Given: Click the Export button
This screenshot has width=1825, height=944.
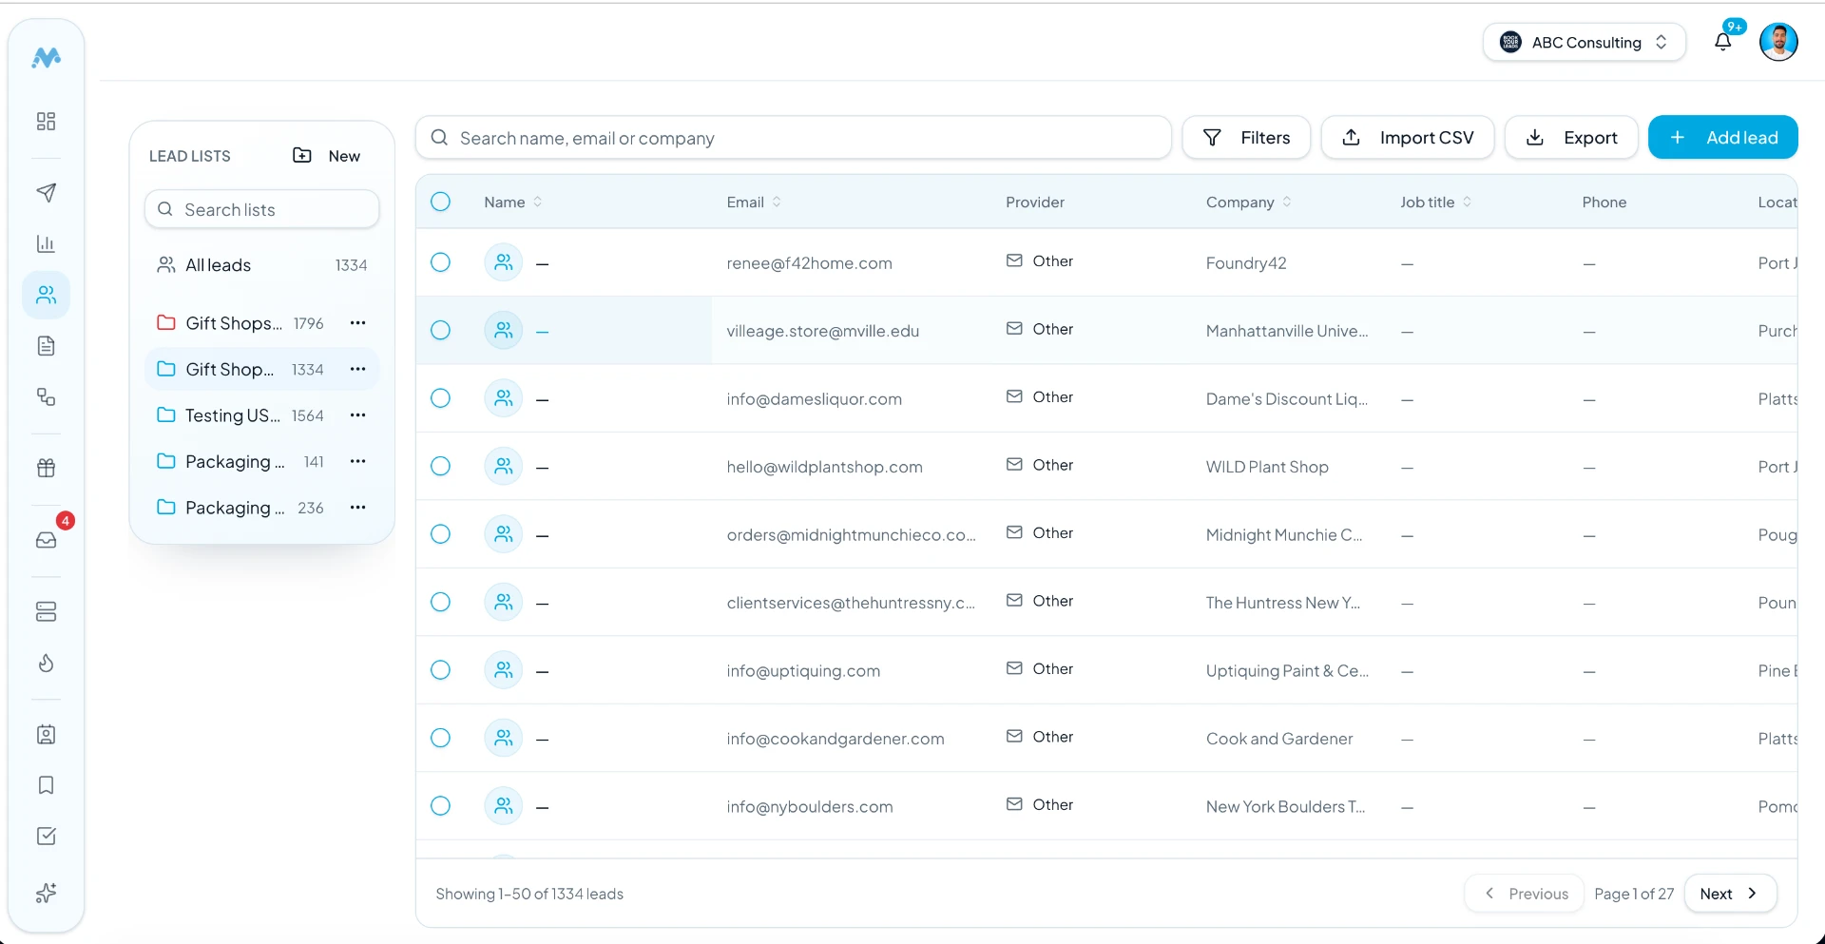Looking at the screenshot, I should point(1571,138).
